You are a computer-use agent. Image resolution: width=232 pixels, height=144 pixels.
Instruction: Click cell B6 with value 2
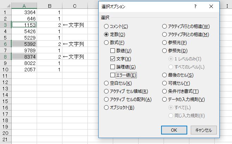pos(50,44)
